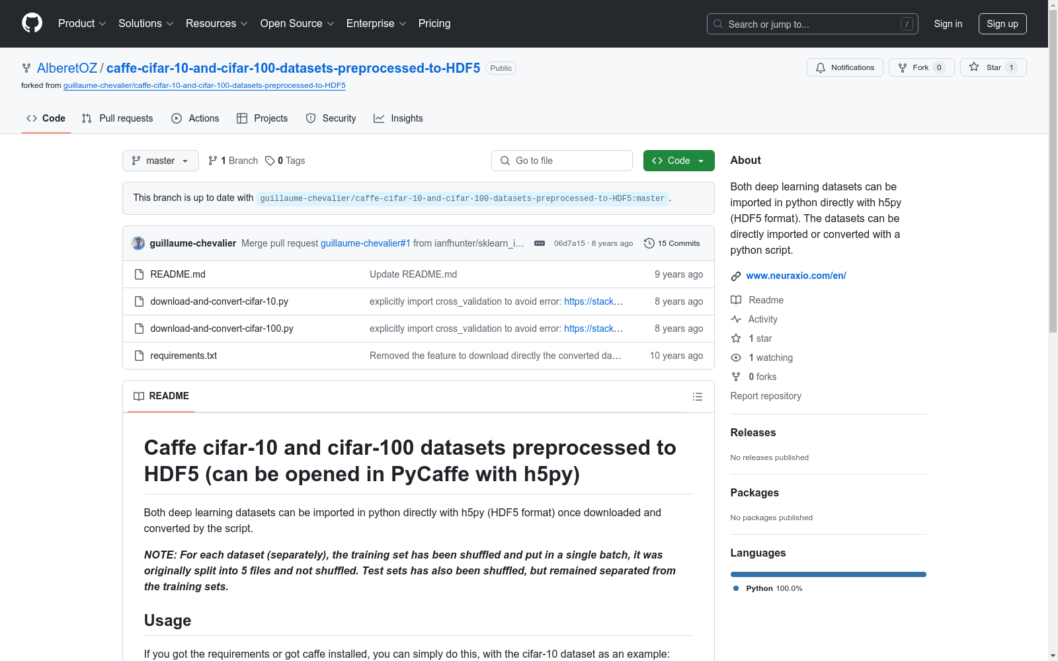The width and height of the screenshot is (1058, 661).
Task: Open the 0 Tags link
Action: tap(285, 161)
